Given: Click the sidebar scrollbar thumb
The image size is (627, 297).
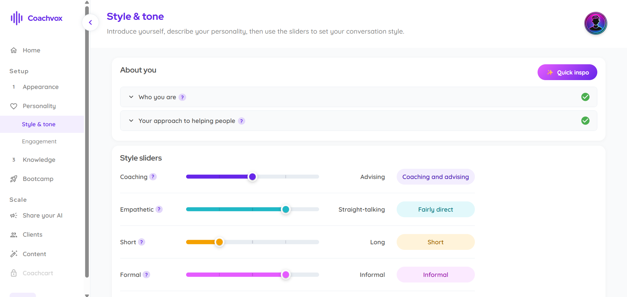Looking at the screenshot, I should pyautogui.click(x=87, y=142).
